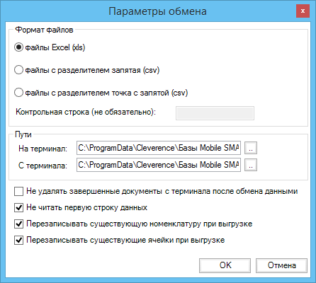Screen dimensions: 316x283
Task: Close the Параметры обмена dialog
Action: (303, 11)
